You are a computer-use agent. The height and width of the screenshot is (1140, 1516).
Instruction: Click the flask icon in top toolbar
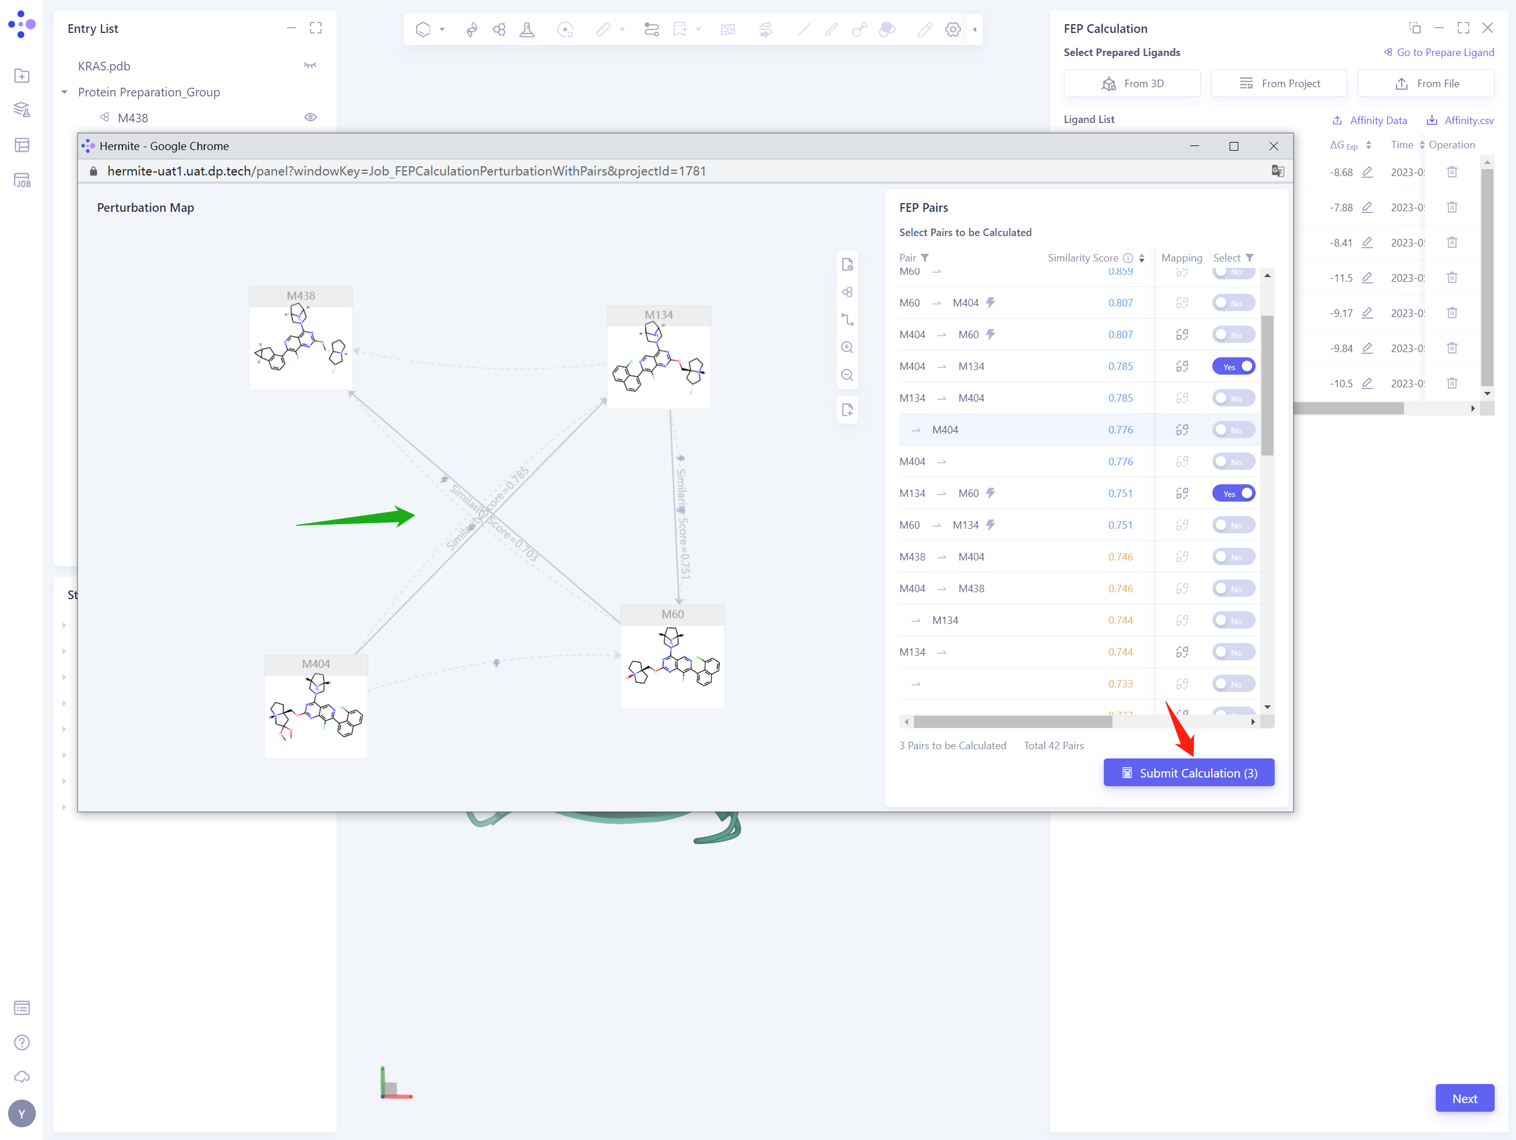[527, 29]
